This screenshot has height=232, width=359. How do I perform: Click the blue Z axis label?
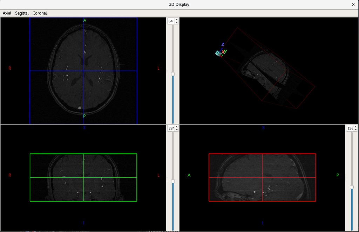click(223, 44)
